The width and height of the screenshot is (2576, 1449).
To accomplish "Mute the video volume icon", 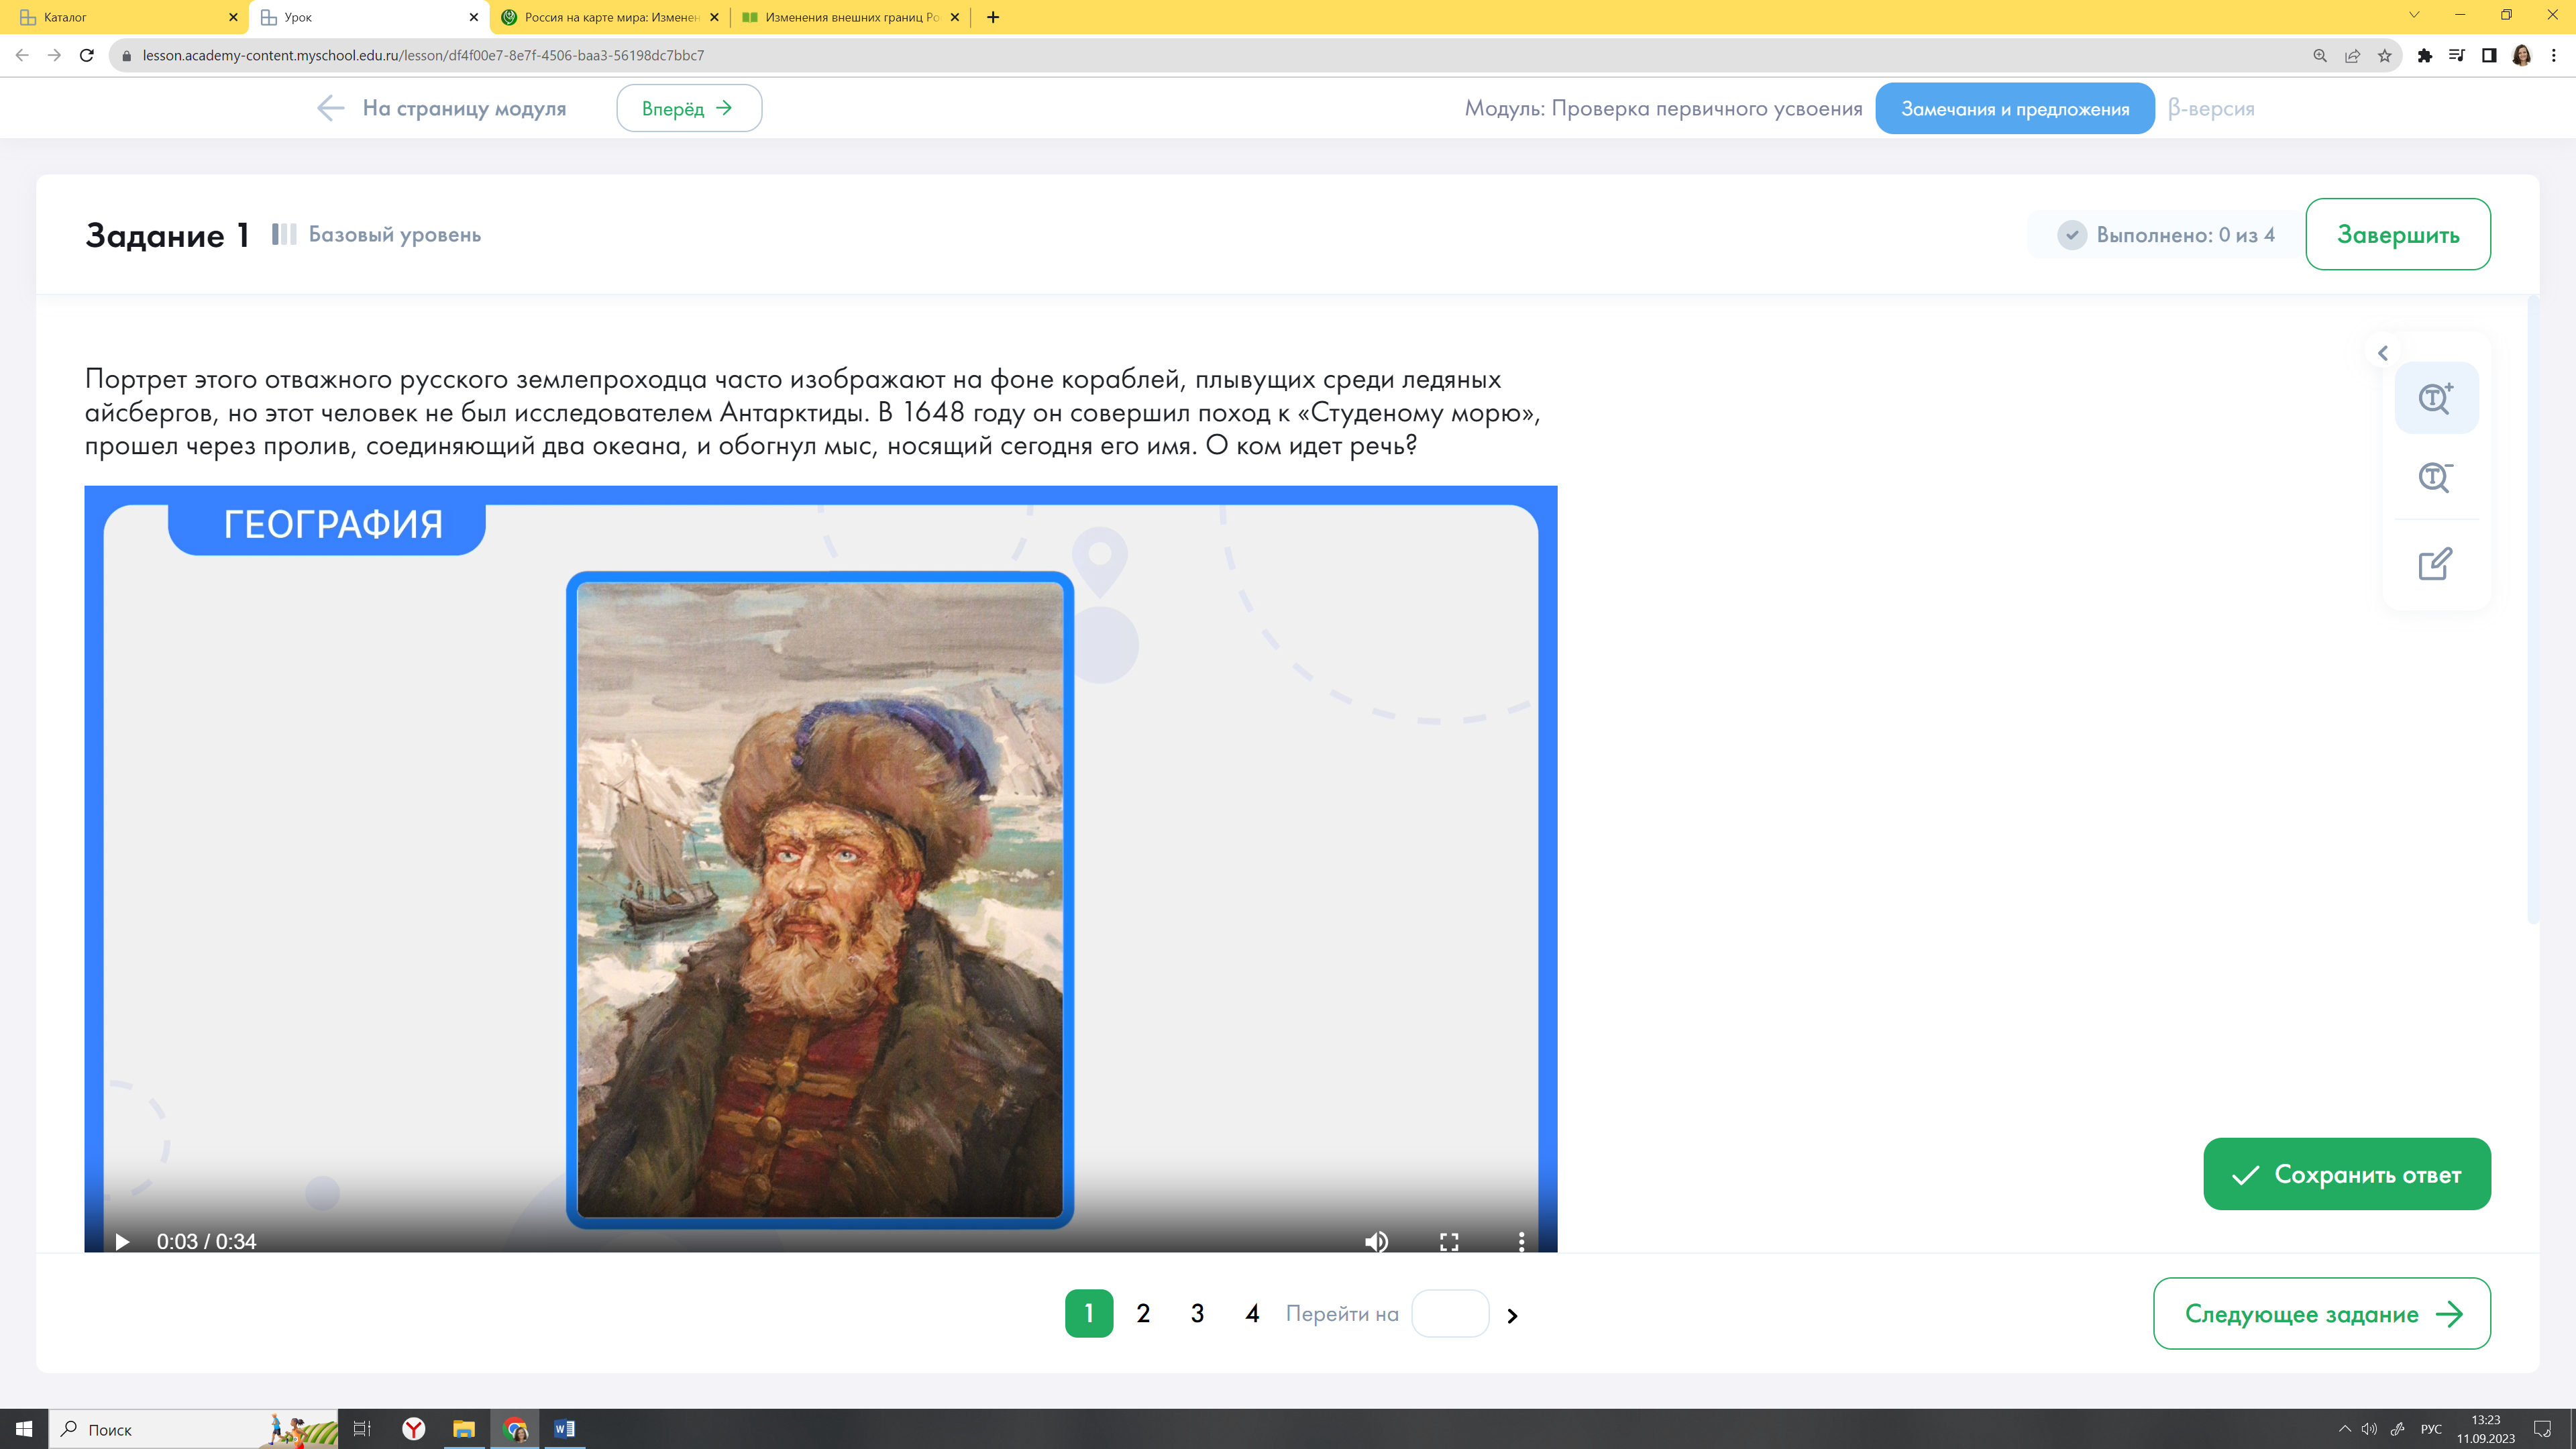I will tap(1376, 1241).
